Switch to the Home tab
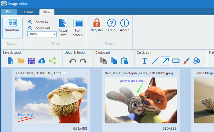 29,12
